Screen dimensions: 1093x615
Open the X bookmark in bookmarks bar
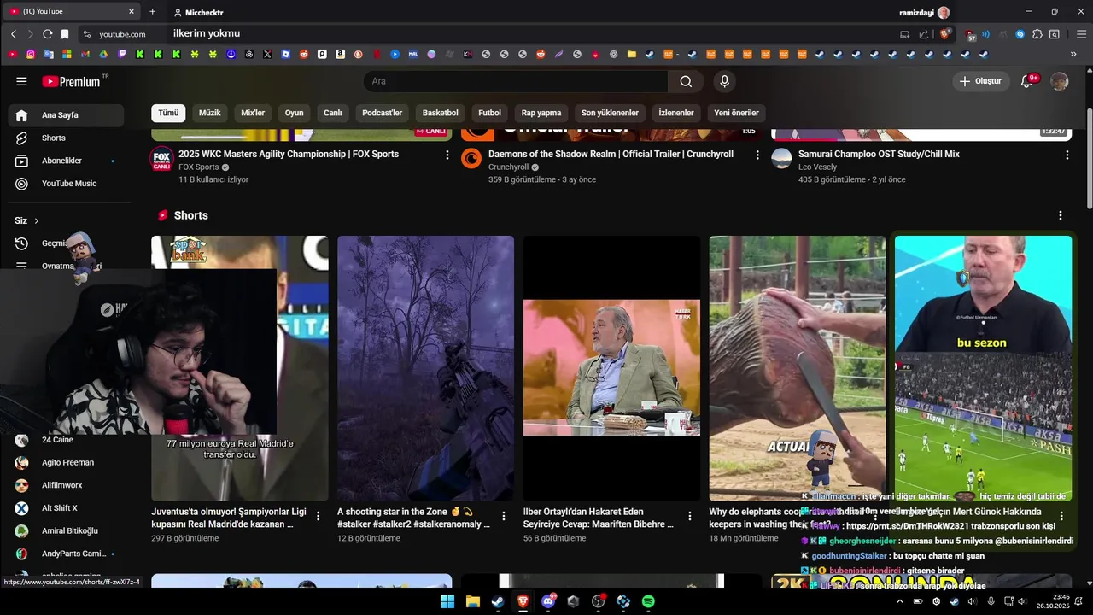pyautogui.click(x=267, y=54)
